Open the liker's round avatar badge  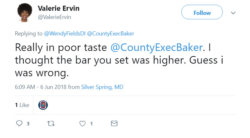tap(43, 105)
